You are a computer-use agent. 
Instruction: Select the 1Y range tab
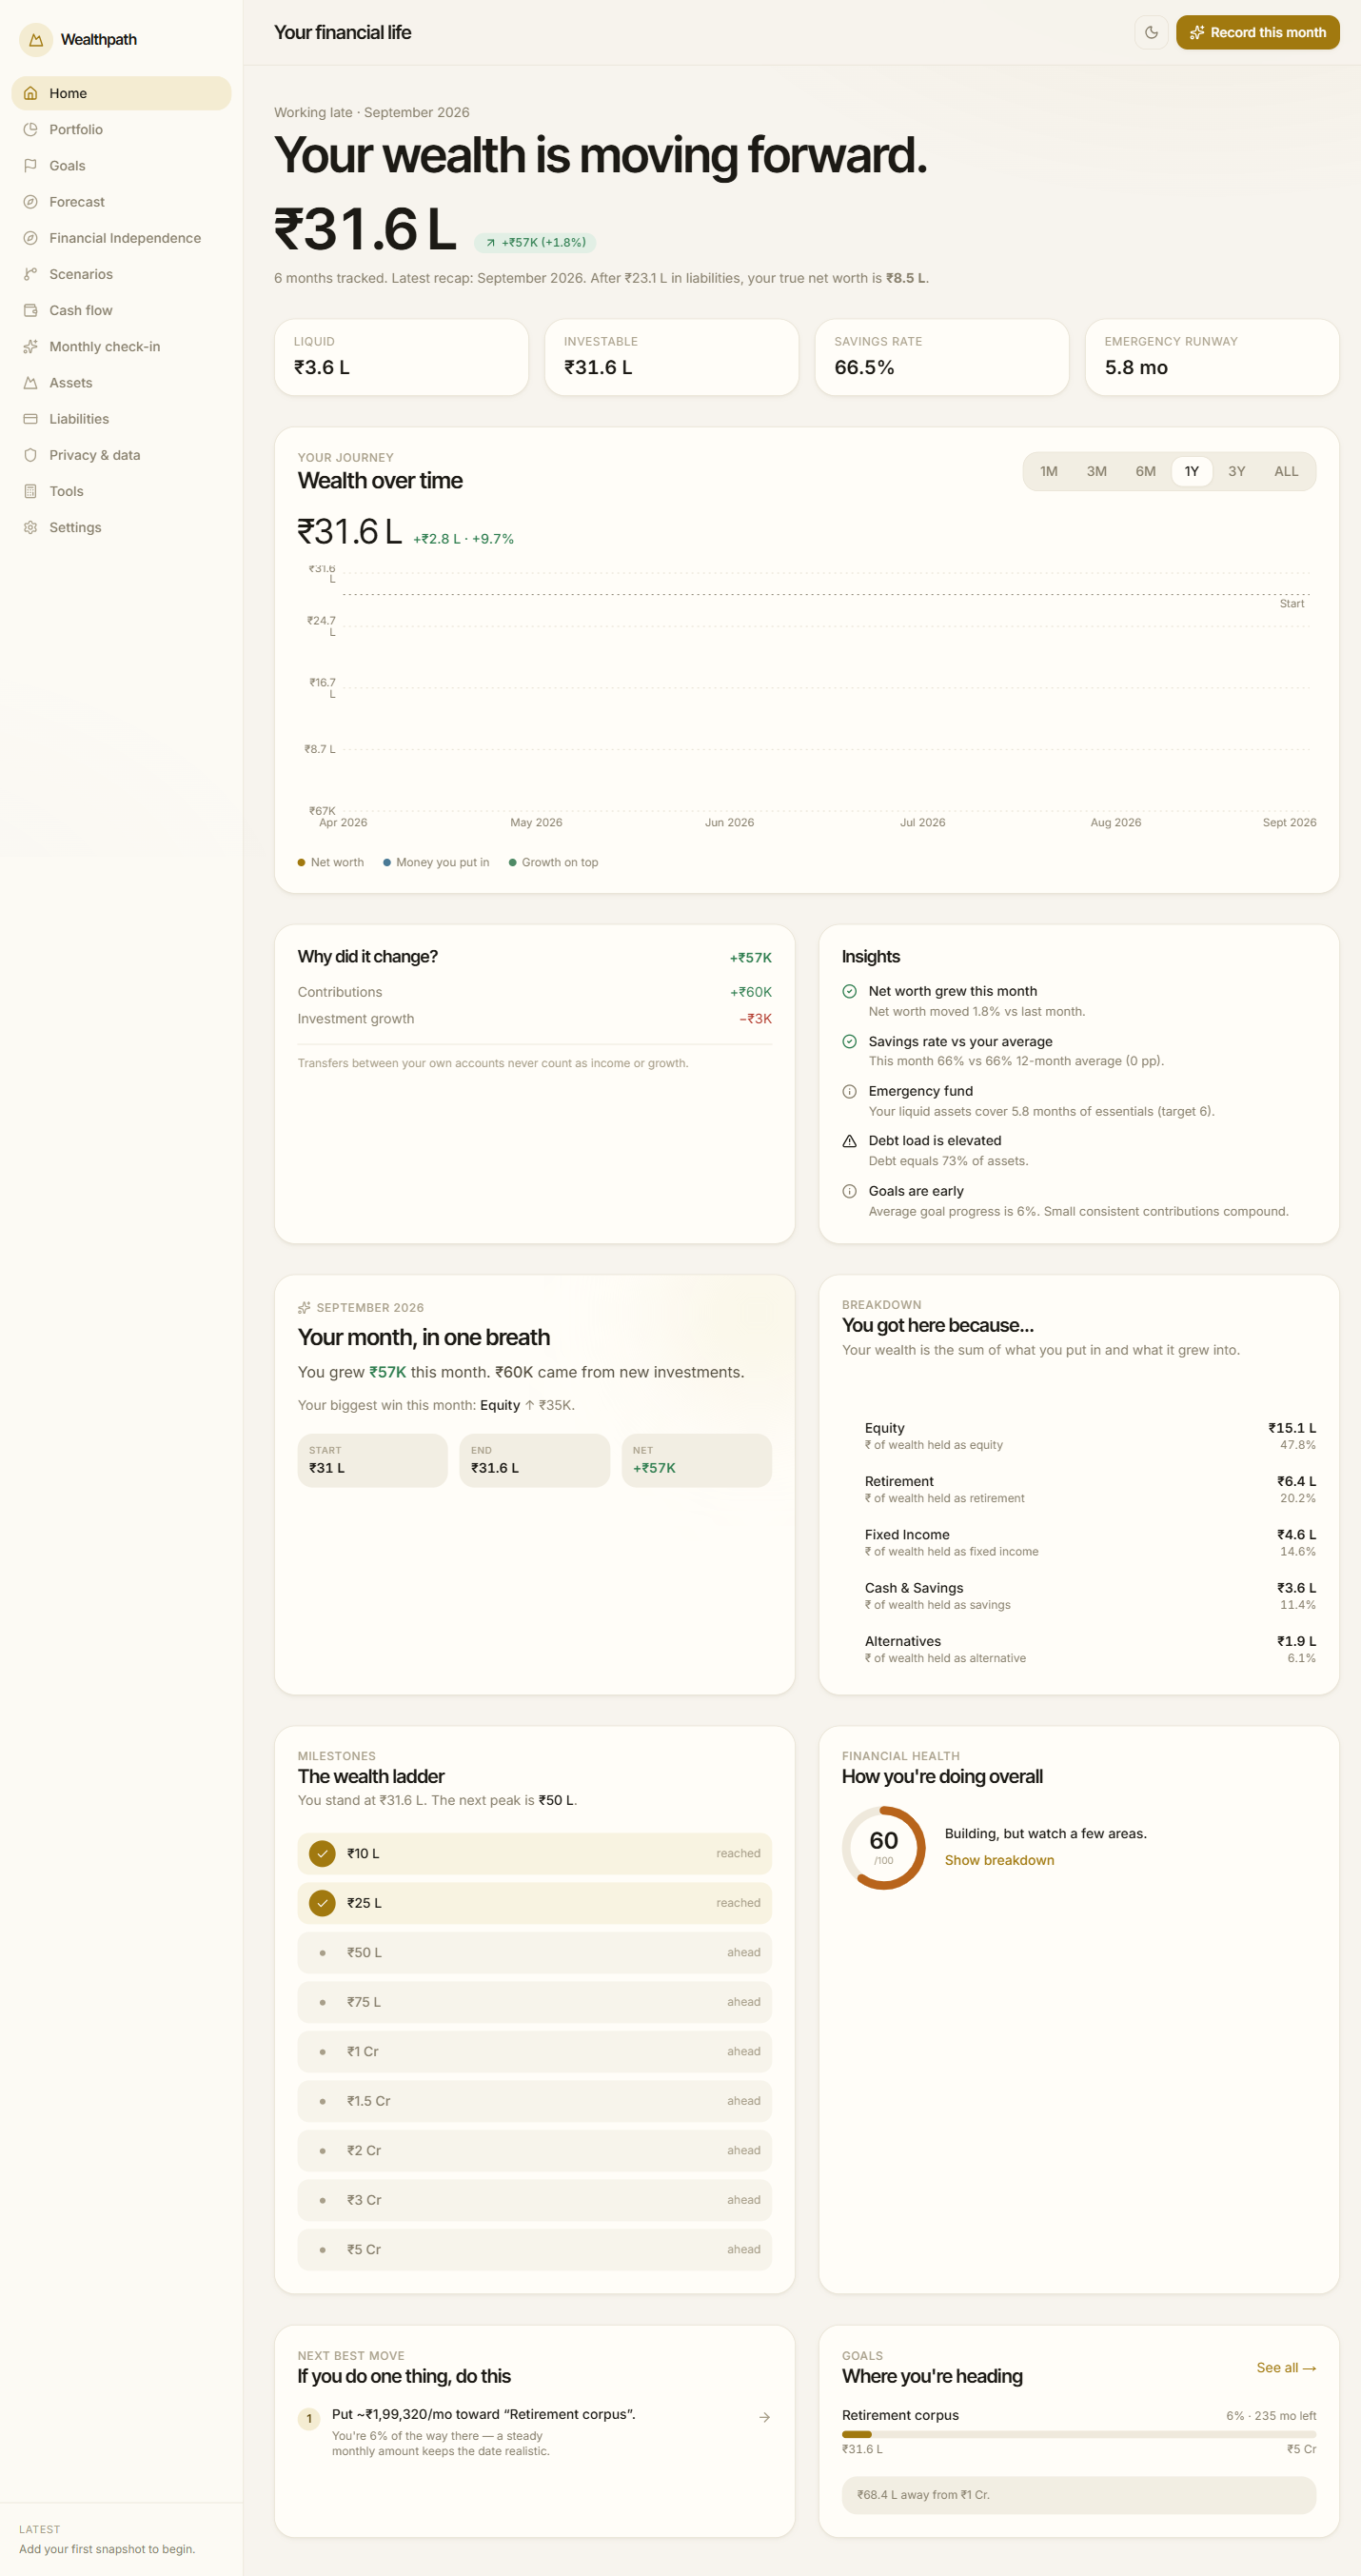click(x=1191, y=471)
